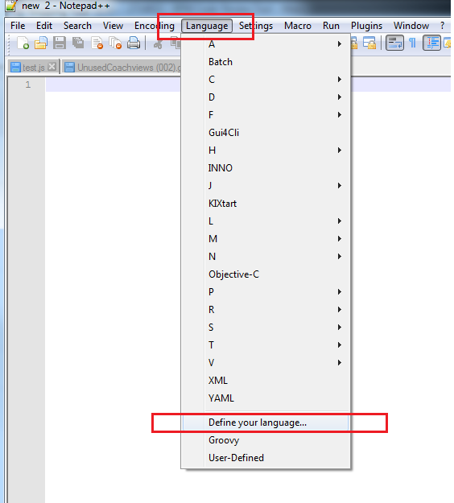Open the File menu
The image size is (454, 503).
point(18,26)
